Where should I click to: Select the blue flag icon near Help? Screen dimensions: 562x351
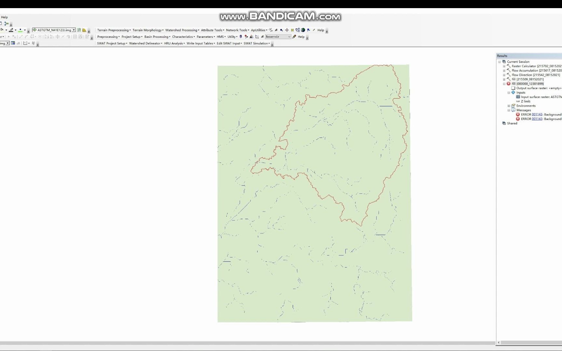coord(308,30)
